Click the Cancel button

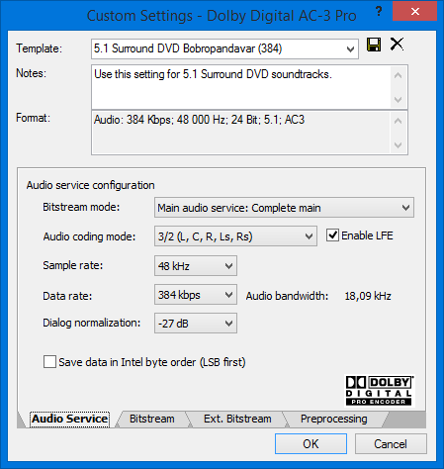pos(391,444)
